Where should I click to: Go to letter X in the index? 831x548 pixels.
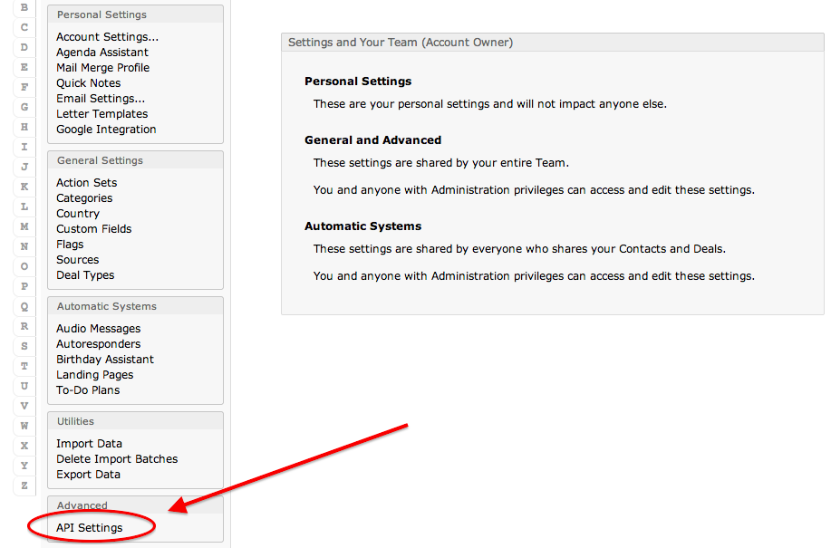pyautogui.click(x=24, y=446)
